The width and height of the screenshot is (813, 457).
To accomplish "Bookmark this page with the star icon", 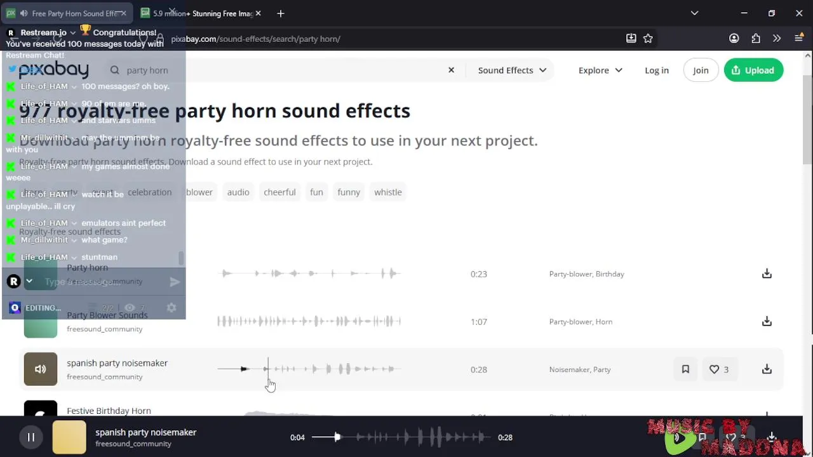I will 648,39.
